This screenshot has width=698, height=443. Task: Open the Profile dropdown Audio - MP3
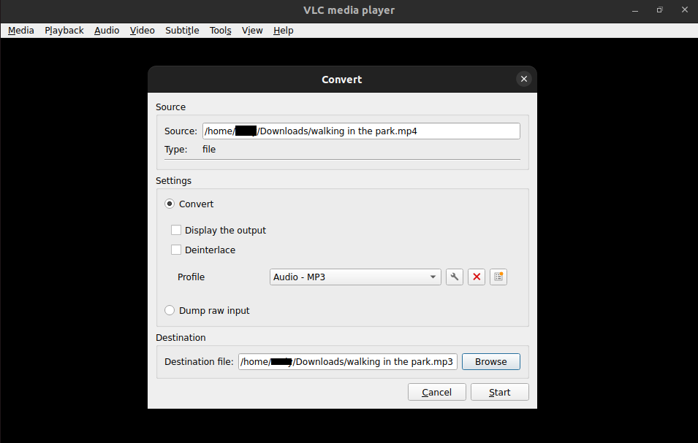tap(355, 277)
